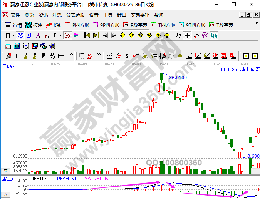Jump to first bar with skip-to-start icon
Screen dimensions: 260x199
pos(87,35)
